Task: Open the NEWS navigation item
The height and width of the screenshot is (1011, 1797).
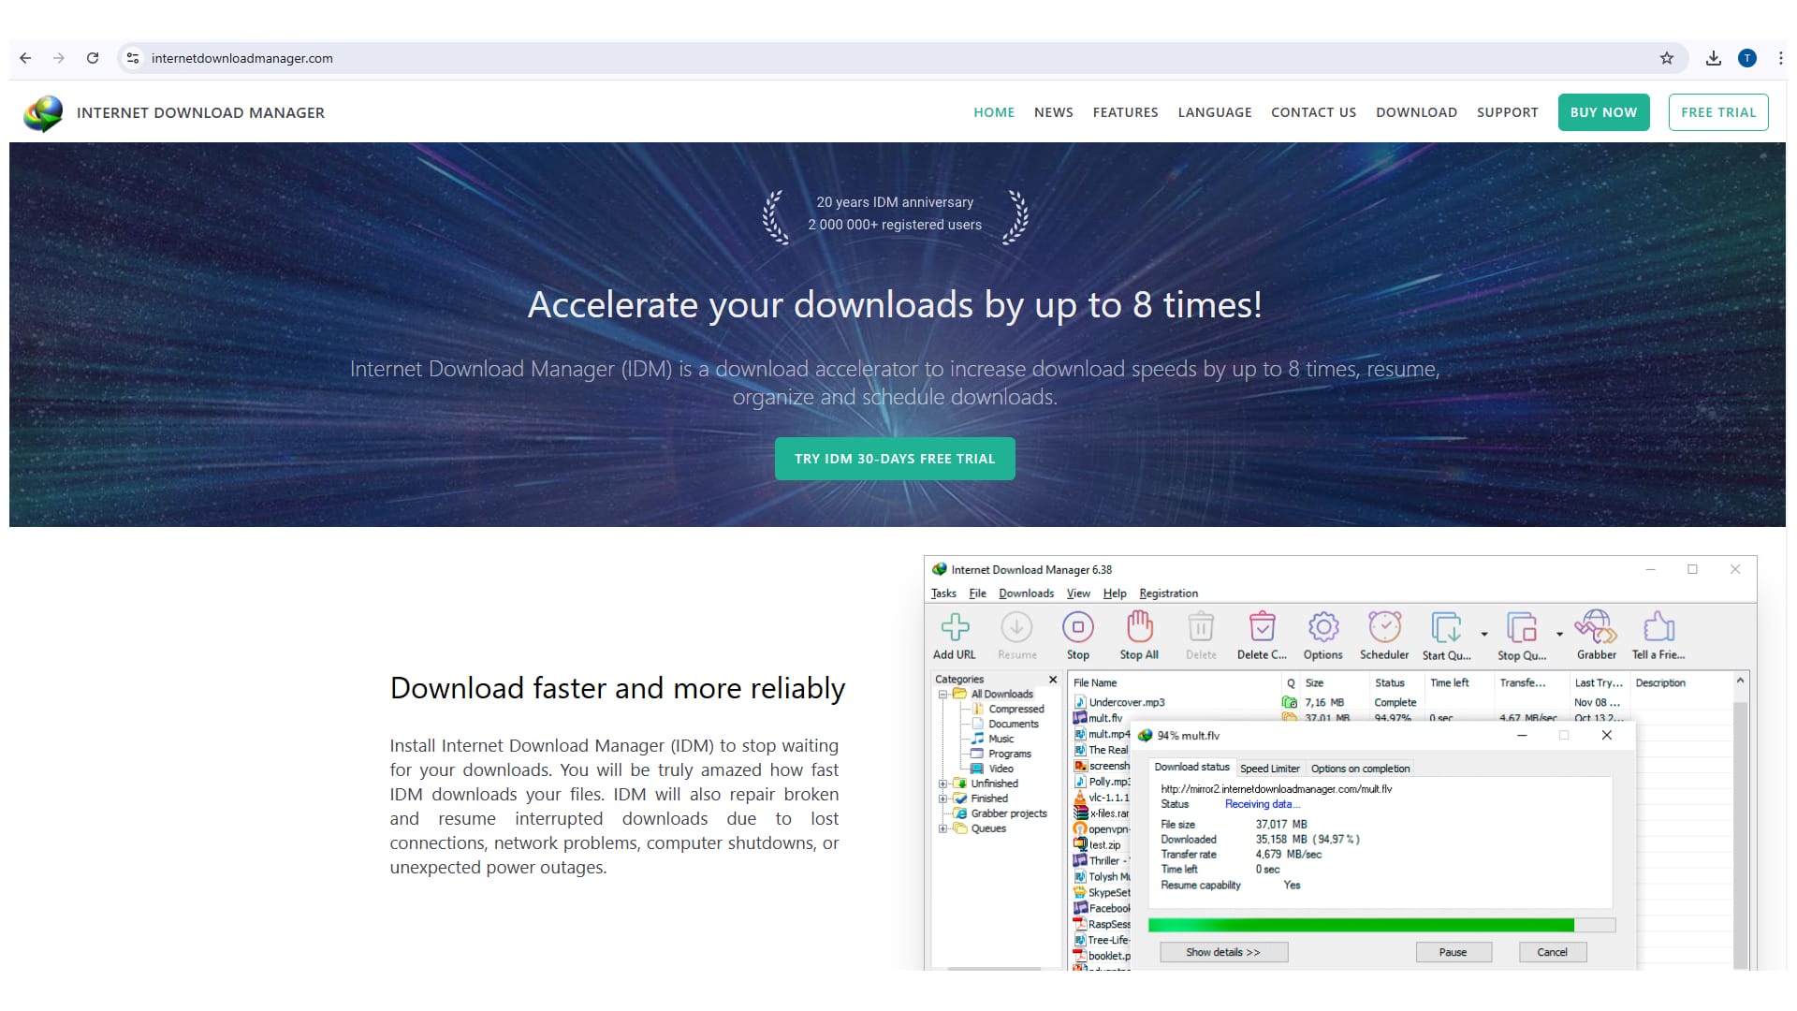Action: tap(1054, 112)
